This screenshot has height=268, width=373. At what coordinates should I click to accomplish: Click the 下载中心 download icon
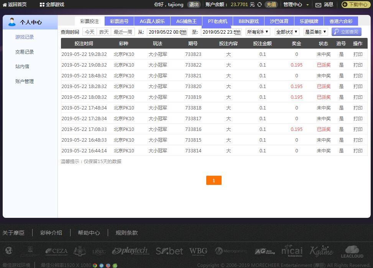point(345,5)
